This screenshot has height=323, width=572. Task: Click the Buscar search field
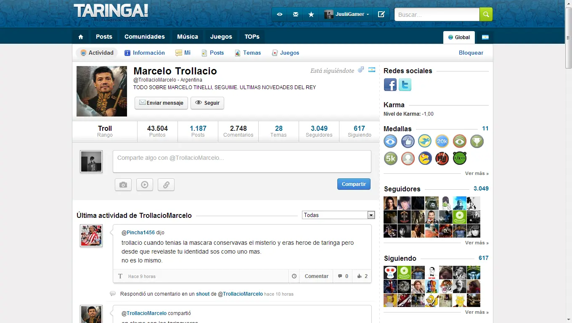(x=437, y=14)
